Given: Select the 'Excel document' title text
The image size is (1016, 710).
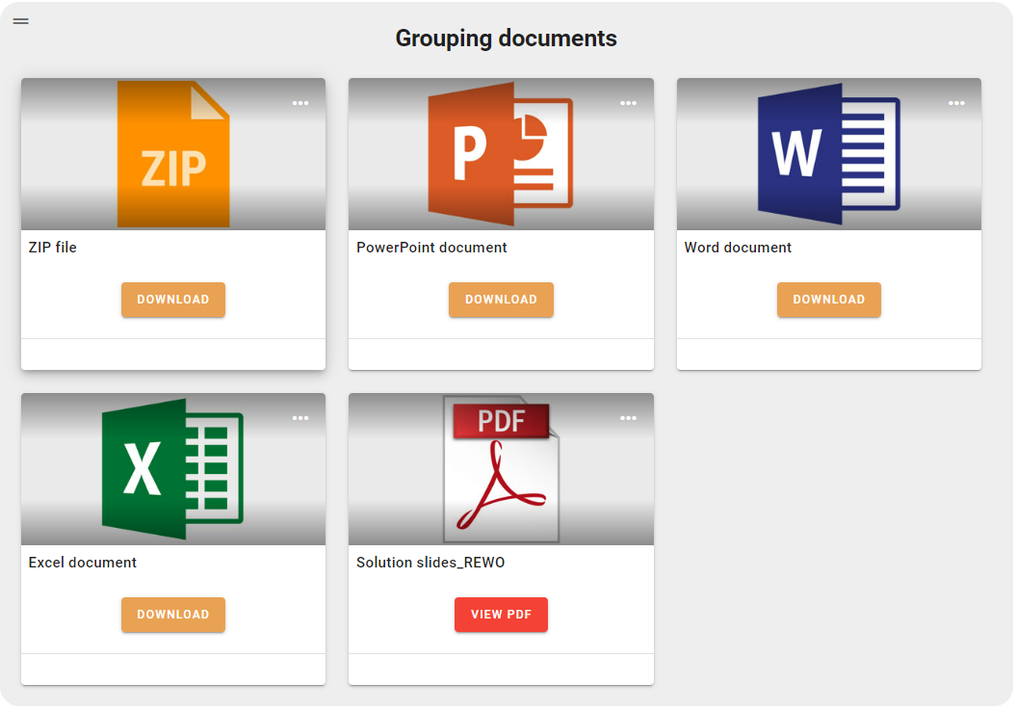Looking at the screenshot, I should click(82, 563).
